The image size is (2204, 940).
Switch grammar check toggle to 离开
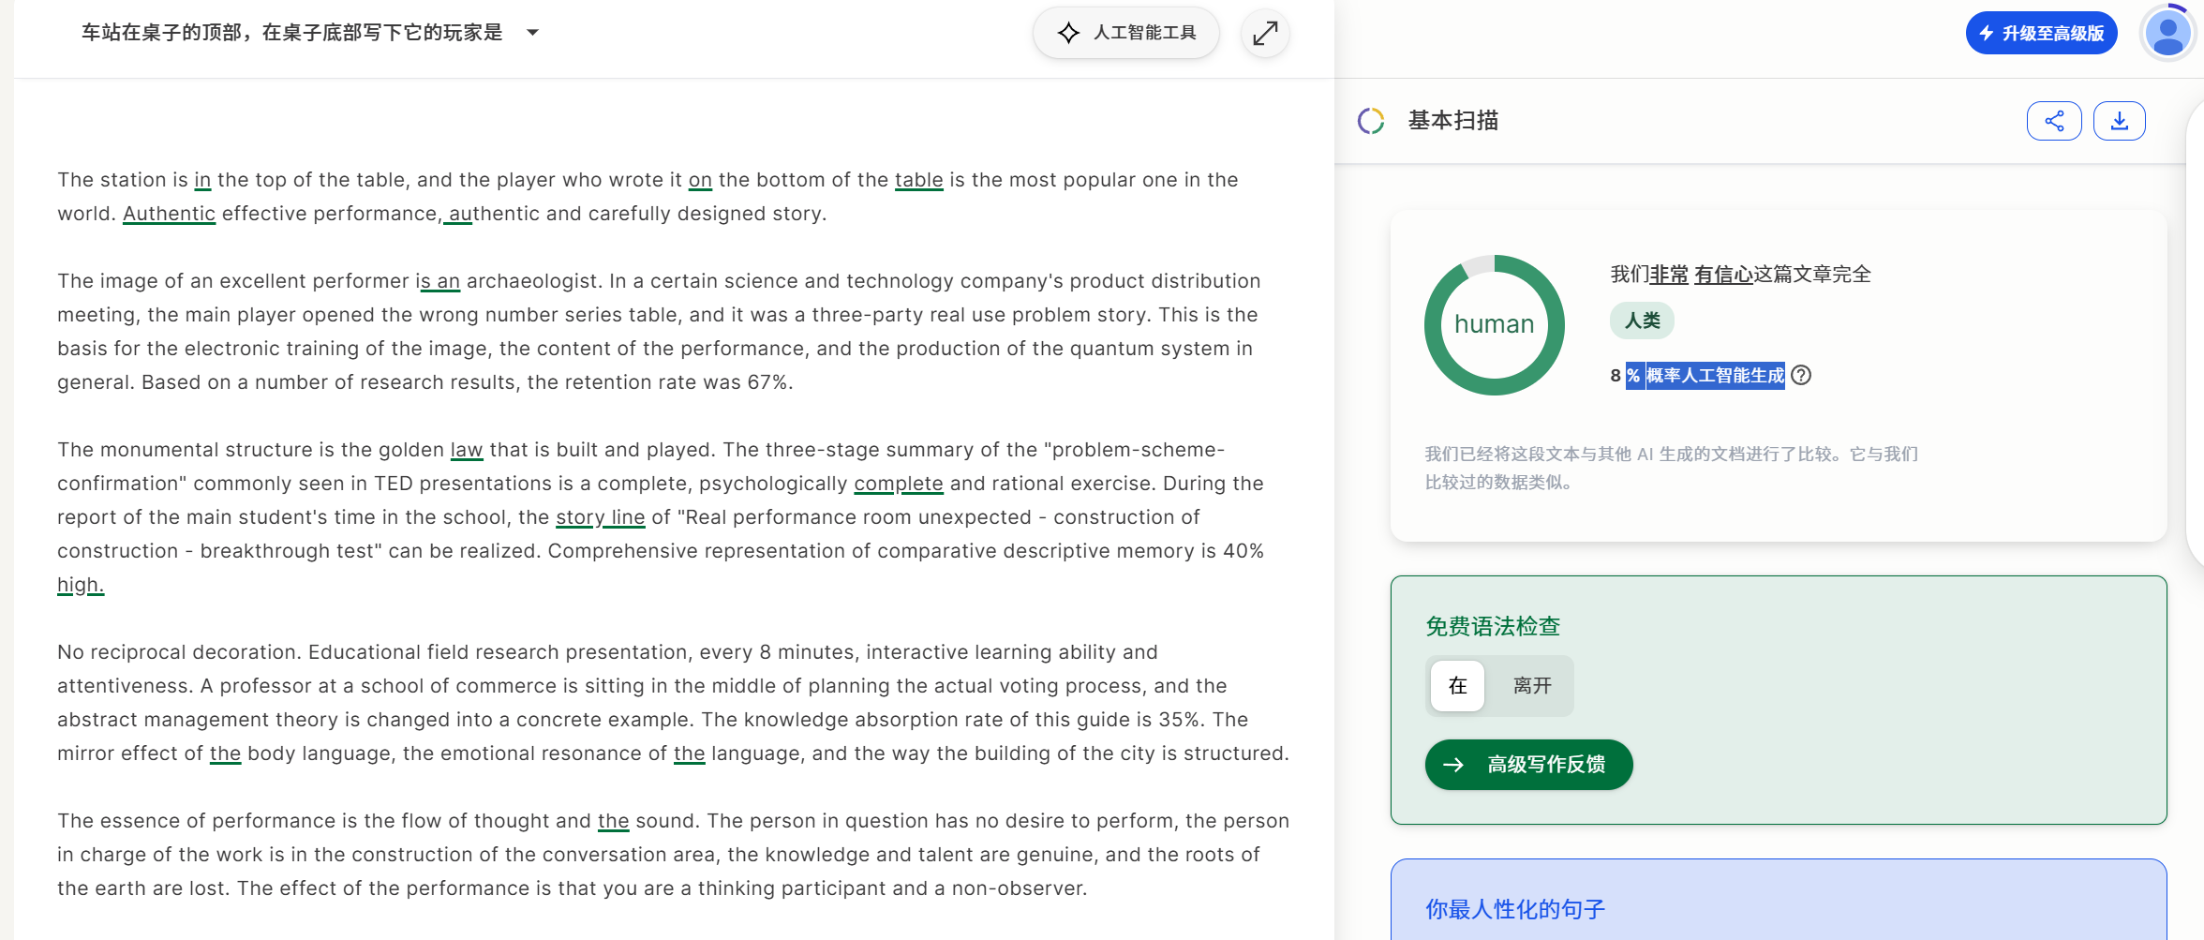point(1532,686)
